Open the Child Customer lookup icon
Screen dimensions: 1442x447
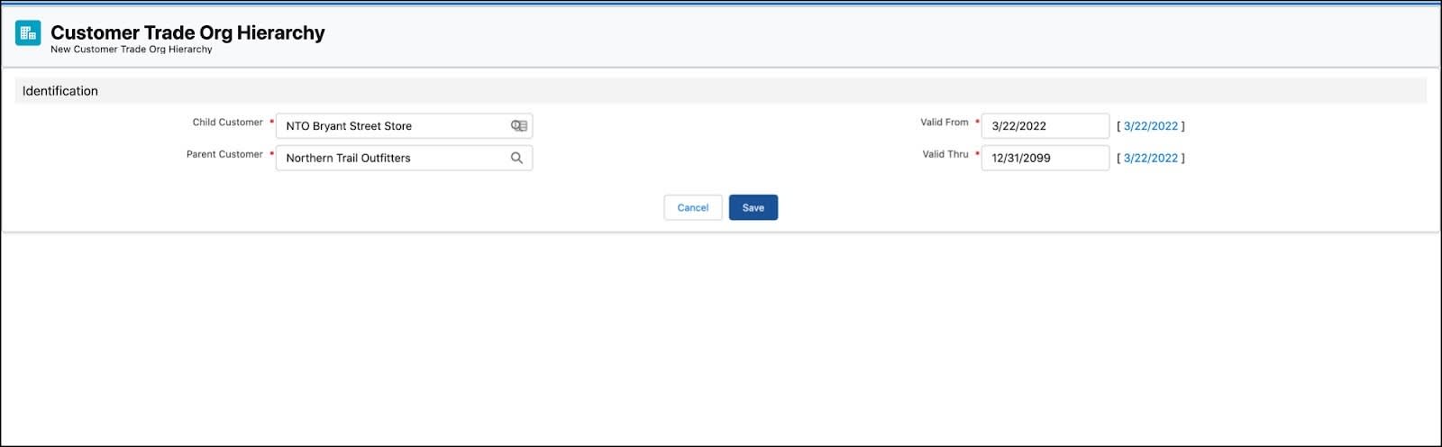tap(519, 126)
